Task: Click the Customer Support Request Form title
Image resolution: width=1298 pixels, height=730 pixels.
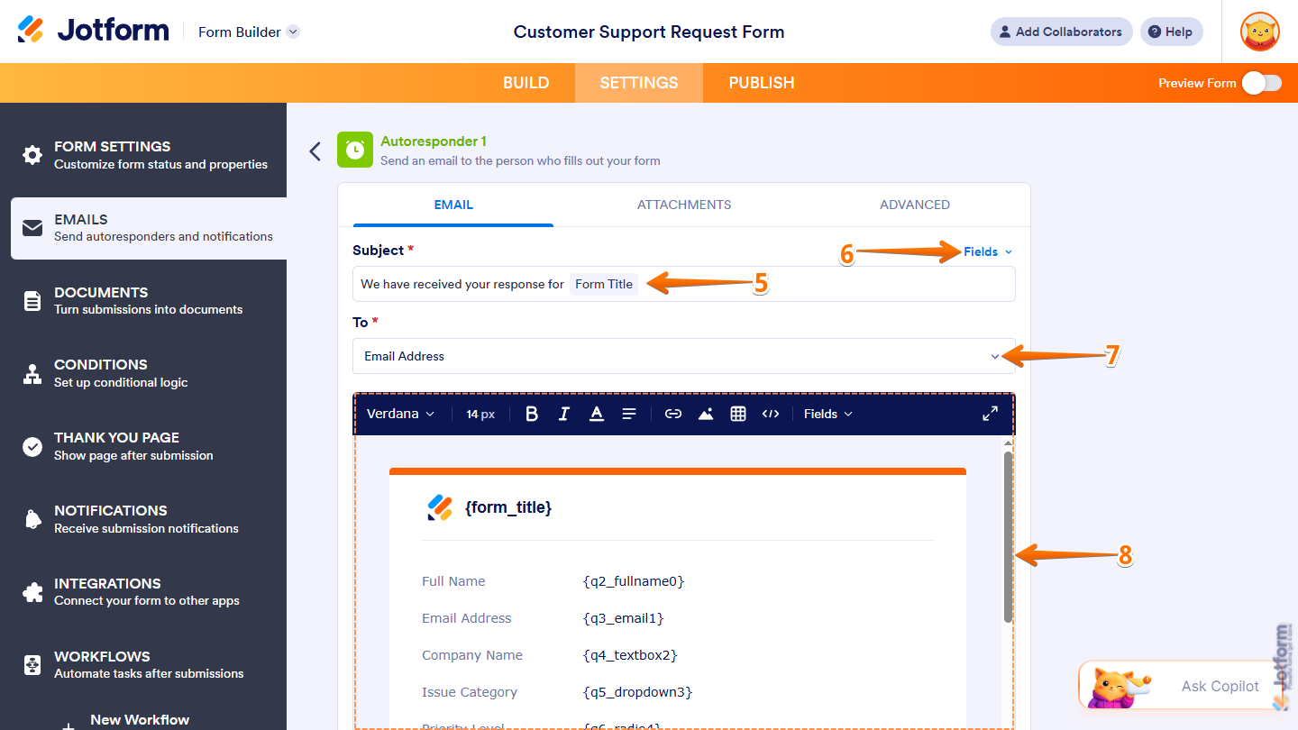Action: point(649,32)
